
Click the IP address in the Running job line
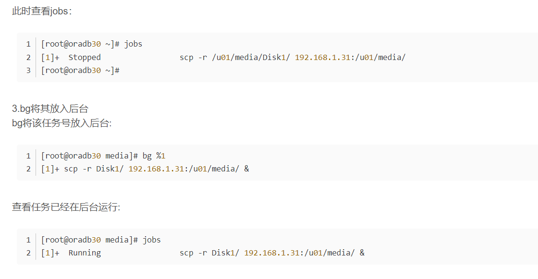[272, 253]
